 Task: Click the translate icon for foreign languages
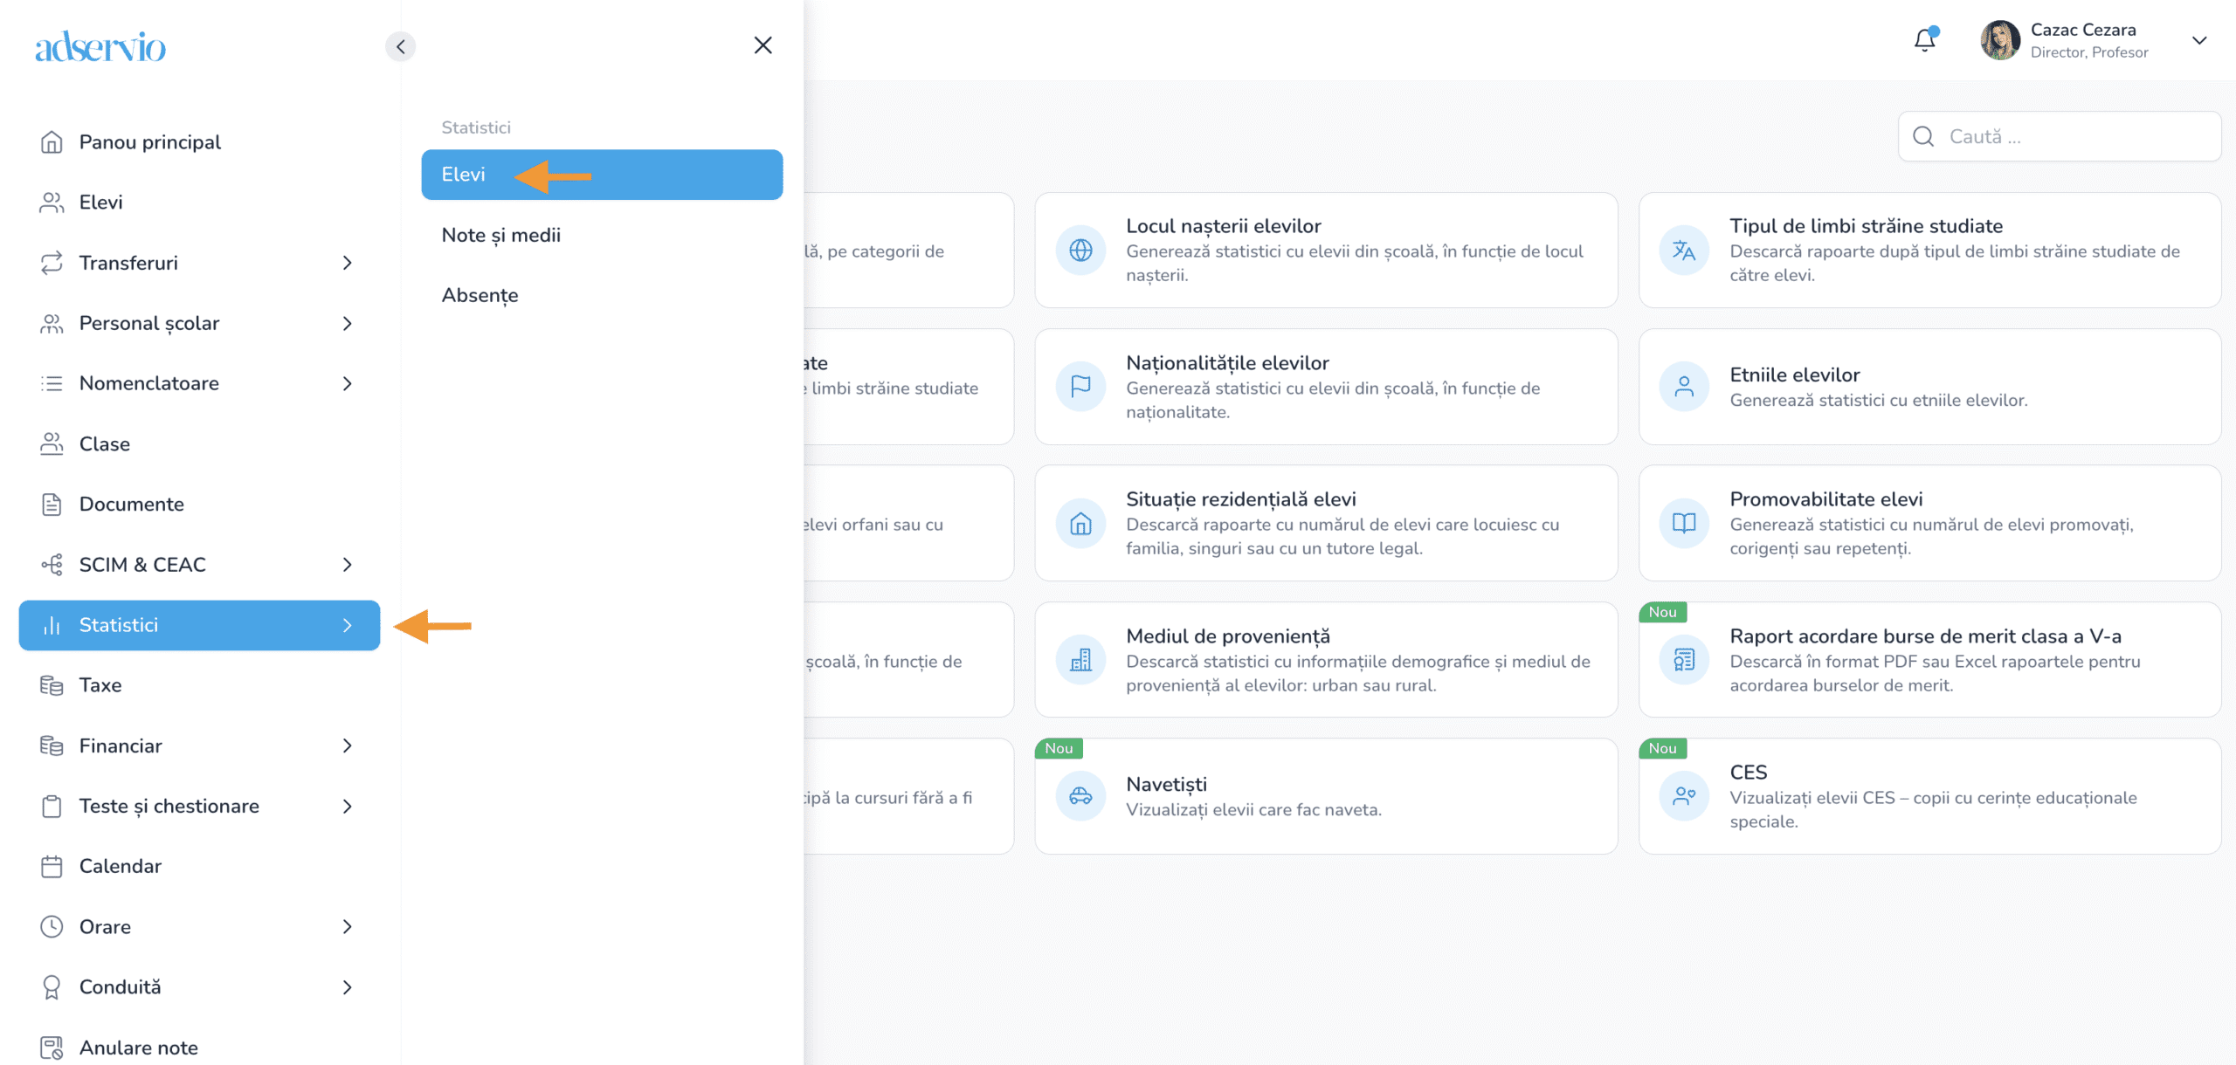coord(1683,251)
